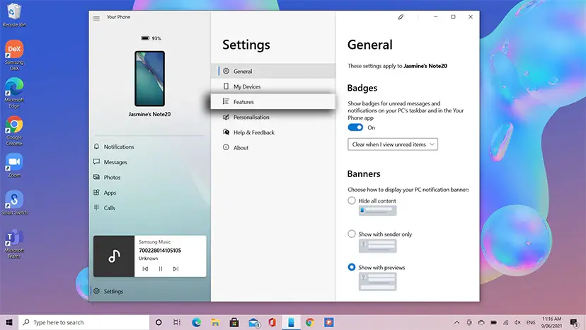The height and width of the screenshot is (330, 586).
Task: Launch Edge from the taskbar
Action: pos(196,322)
